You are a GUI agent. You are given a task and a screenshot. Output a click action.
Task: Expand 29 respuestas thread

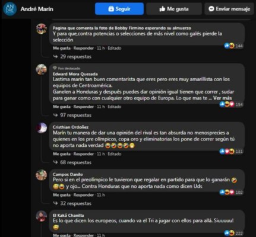click(x=72, y=57)
